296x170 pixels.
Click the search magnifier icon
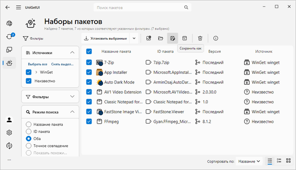coord(186,7)
